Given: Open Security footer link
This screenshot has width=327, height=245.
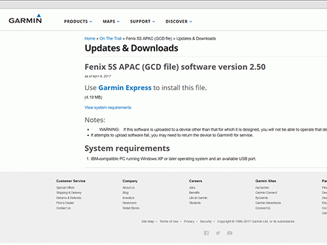Looking at the screenshot, I should pos(206,221).
